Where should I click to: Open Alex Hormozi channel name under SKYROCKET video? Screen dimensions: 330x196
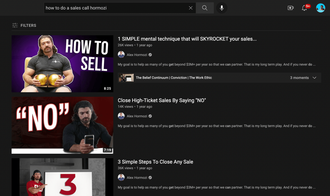pos(137,55)
